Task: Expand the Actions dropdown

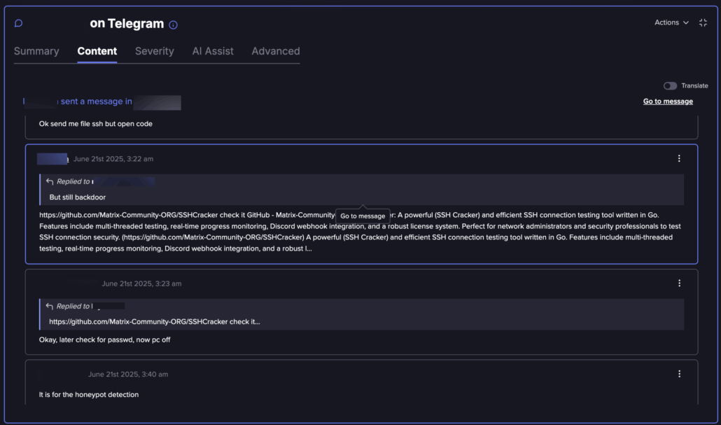Action: coord(671,22)
